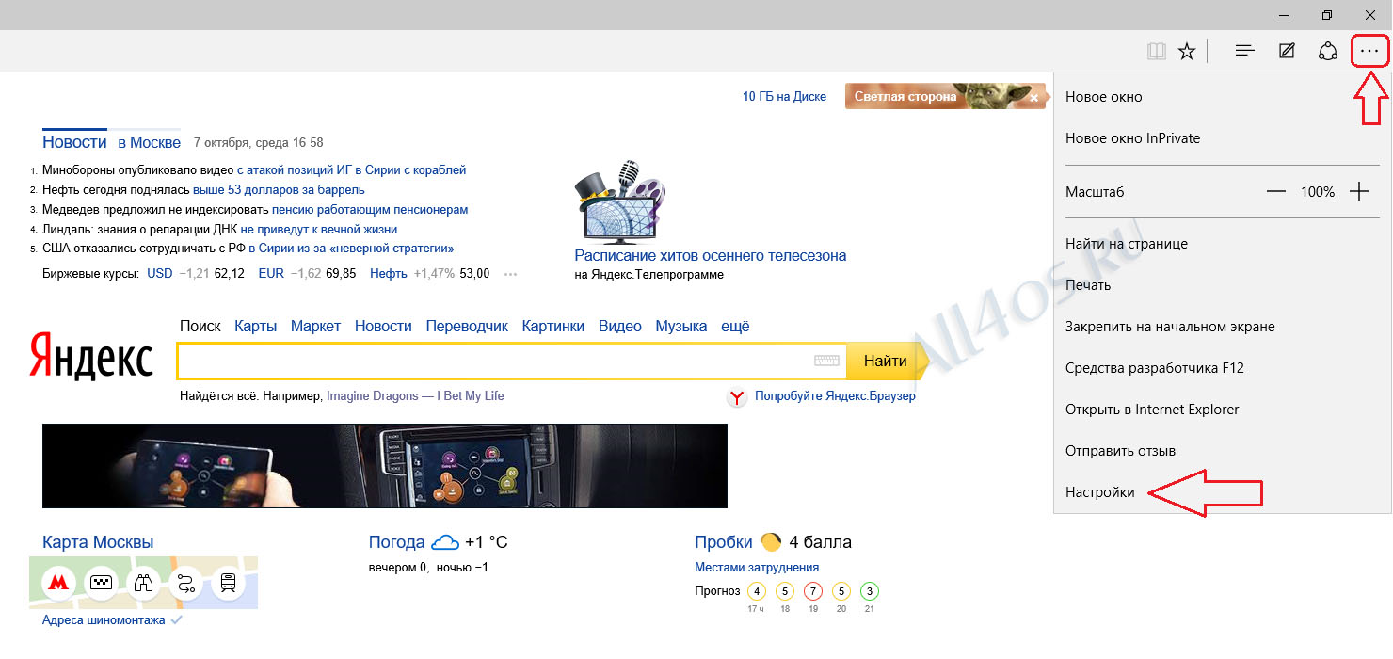Expand the ещё services link

(x=736, y=327)
